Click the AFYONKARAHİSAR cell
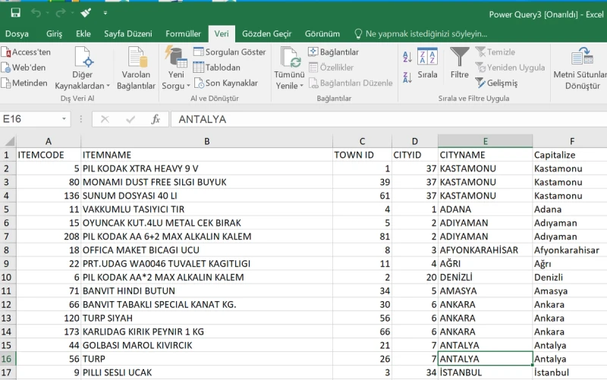The width and height of the screenshot is (607, 380). point(486,250)
